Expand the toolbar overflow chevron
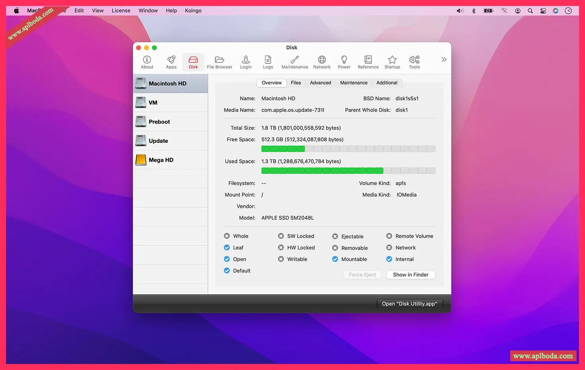585x370 pixels. (444, 60)
